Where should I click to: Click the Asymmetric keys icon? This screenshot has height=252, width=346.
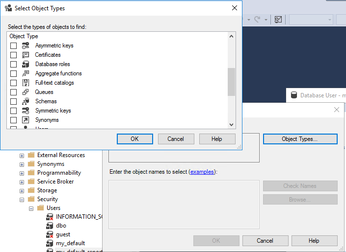point(26,46)
